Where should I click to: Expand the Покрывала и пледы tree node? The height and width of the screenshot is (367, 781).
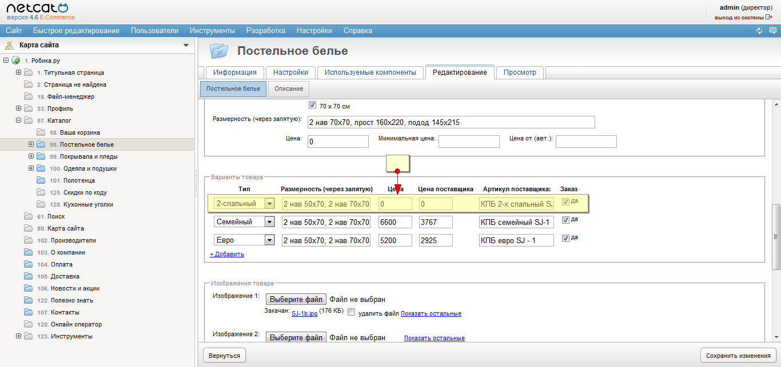pyautogui.click(x=31, y=156)
